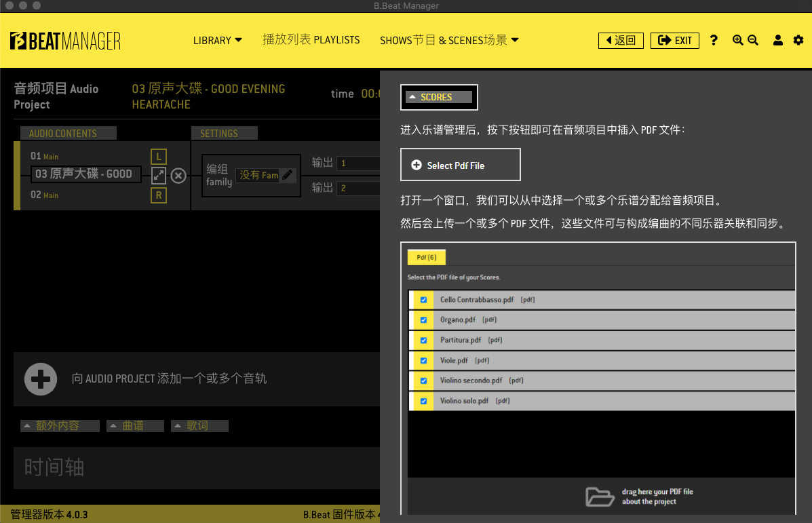Click the 输出 field with value 2
Image resolution: width=812 pixels, height=523 pixels.
click(358, 188)
